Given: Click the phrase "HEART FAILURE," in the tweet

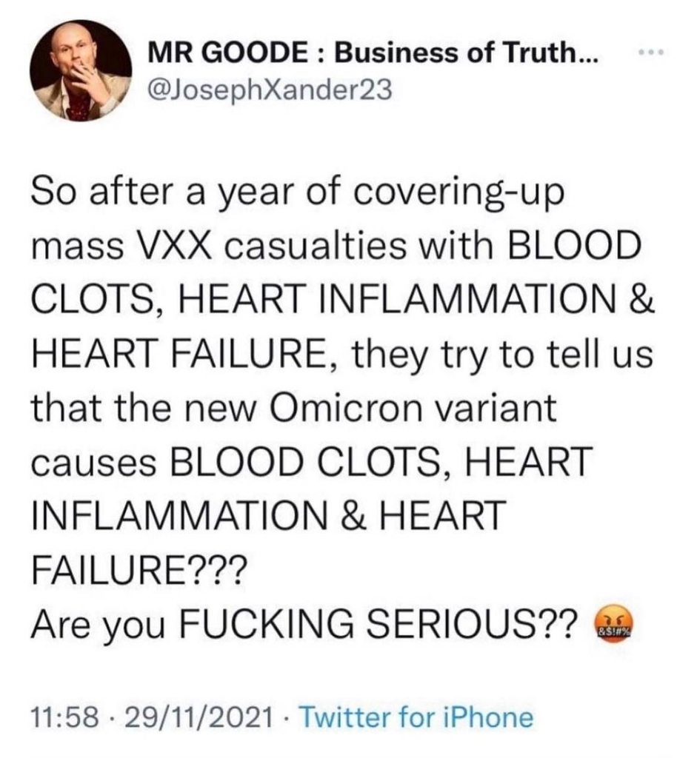Looking at the screenshot, I should 184,354.
